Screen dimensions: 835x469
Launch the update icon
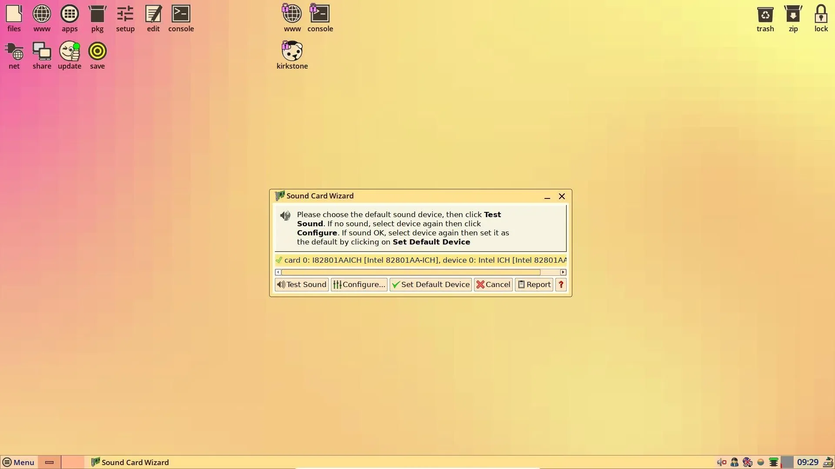coord(70,56)
